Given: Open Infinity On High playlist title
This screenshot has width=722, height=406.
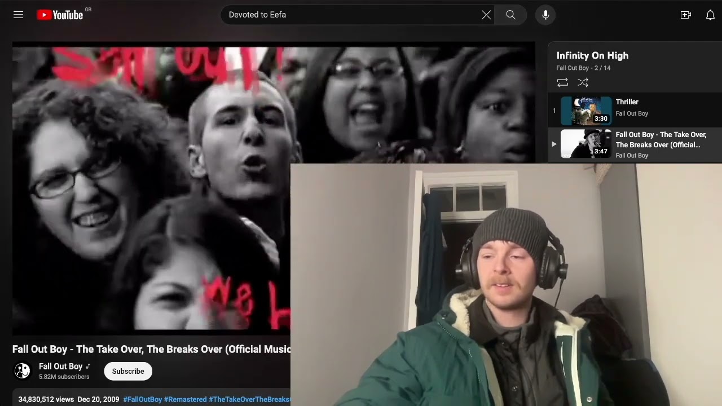Looking at the screenshot, I should (x=592, y=55).
